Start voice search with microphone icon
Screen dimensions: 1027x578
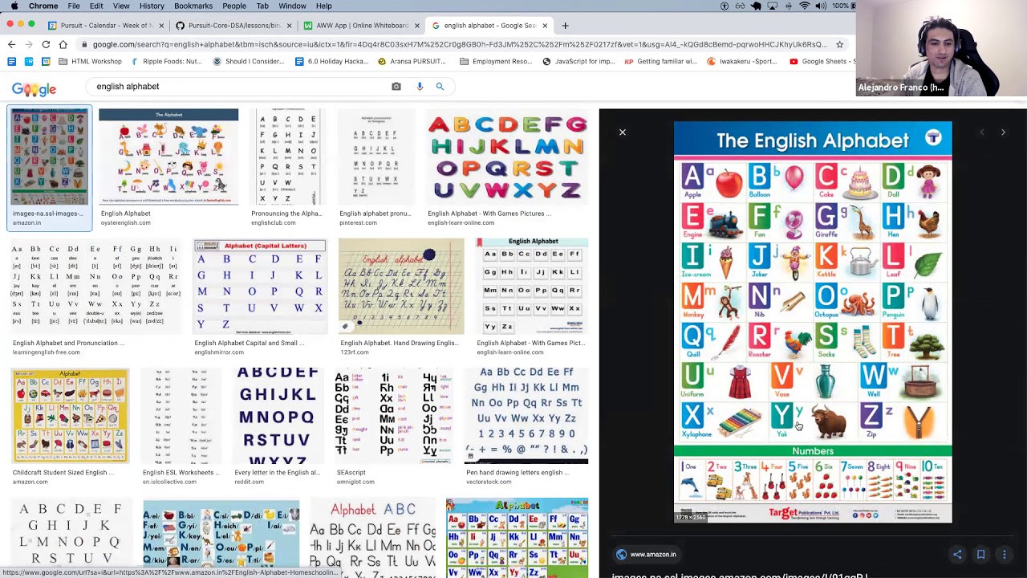(x=419, y=86)
